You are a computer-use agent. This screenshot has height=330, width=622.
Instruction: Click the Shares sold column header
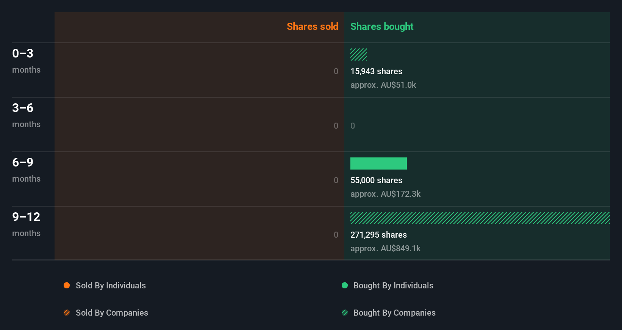313,26
